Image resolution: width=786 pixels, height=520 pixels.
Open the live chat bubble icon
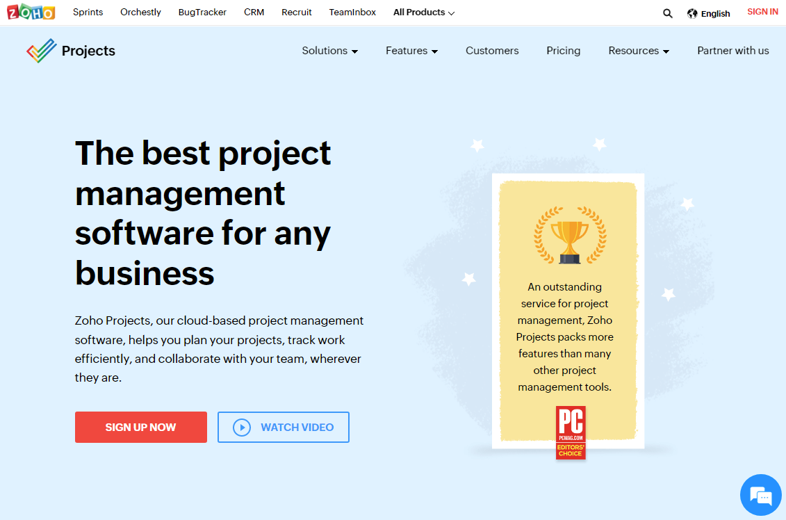760,495
